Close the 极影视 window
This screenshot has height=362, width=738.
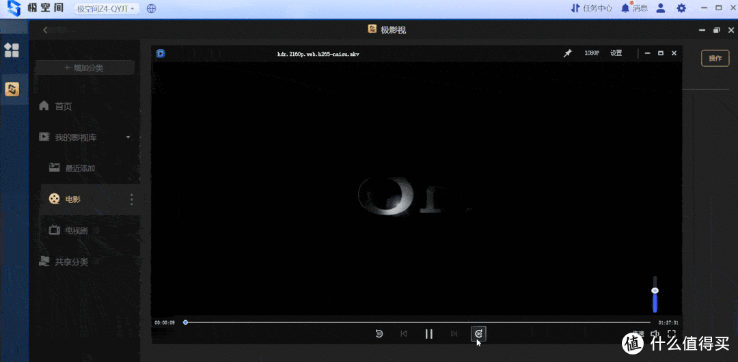[x=730, y=30]
